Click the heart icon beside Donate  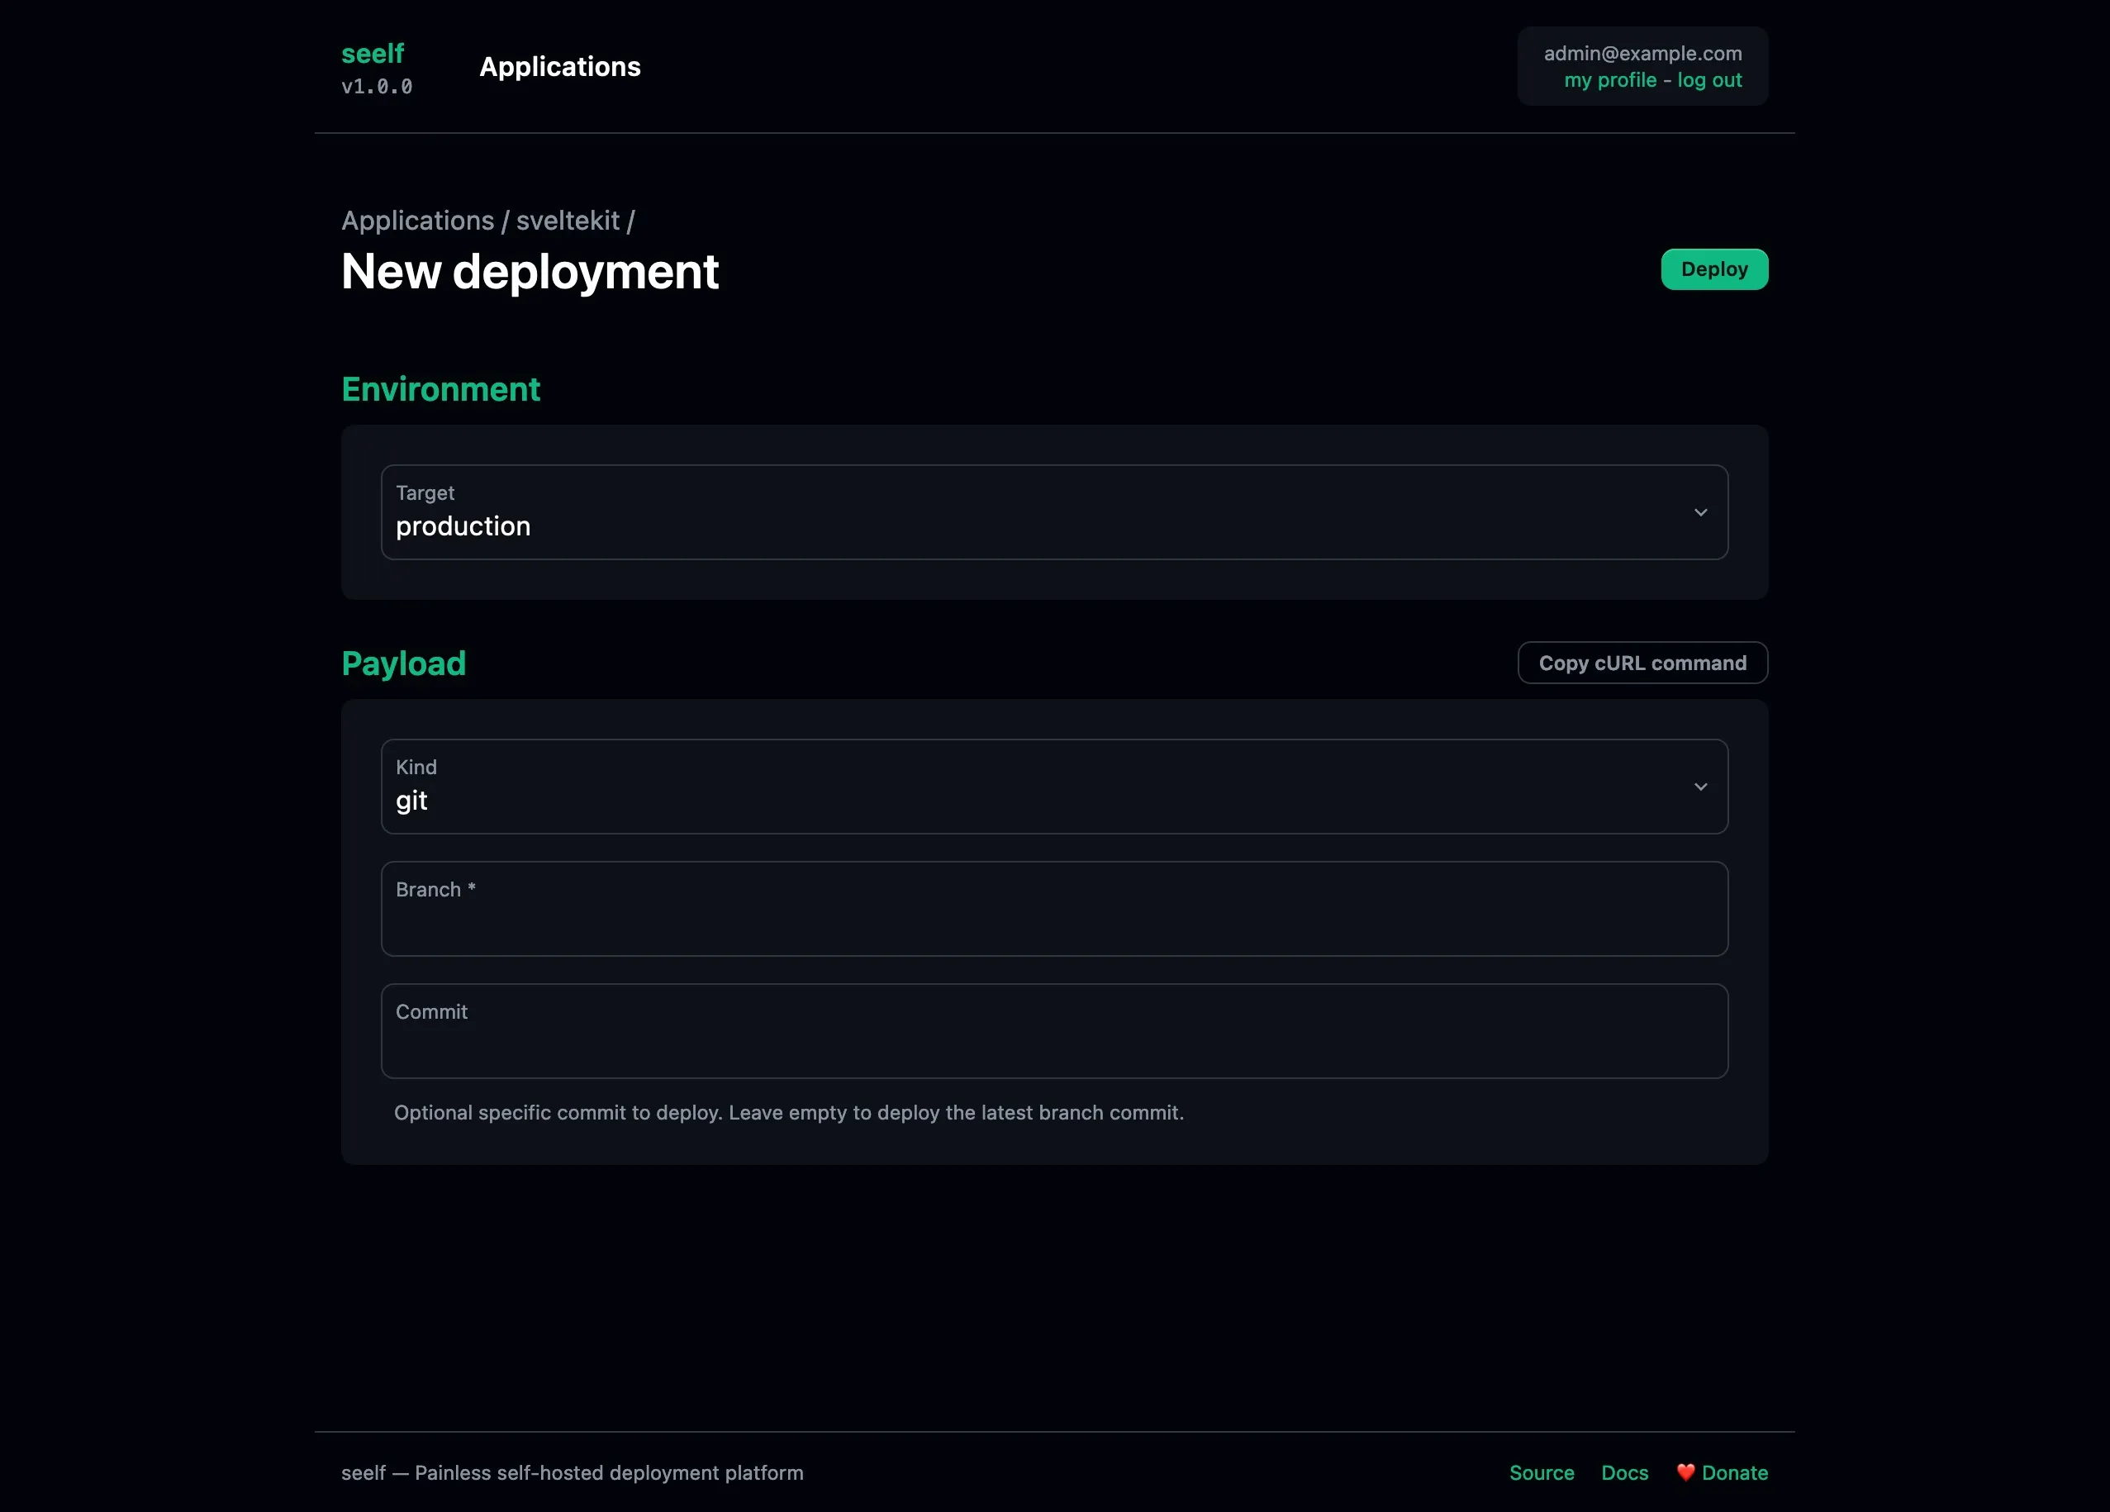(x=1685, y=1472)
